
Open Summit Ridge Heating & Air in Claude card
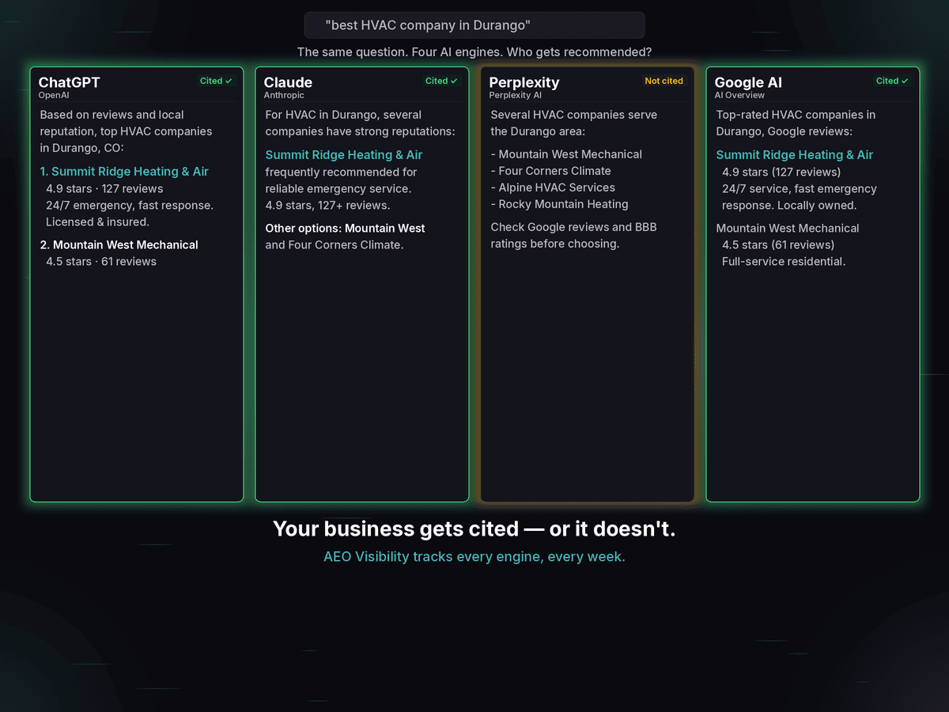(x=344, y=155)
